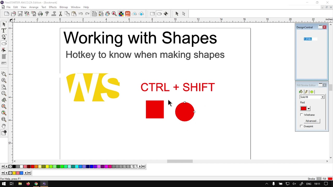Click the red fill color swatch
The width and height of the screenshot is (333, 187).
[303, 109]
